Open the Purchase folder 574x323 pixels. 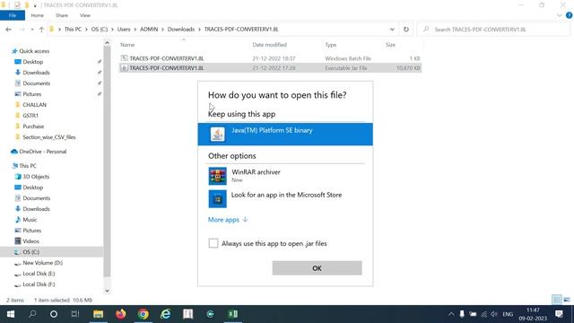pyautogui.click(x=33, y=127)
